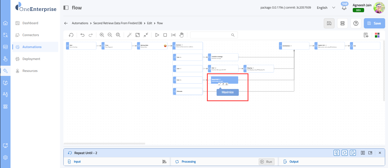Screen dimensions: 388x168
Task: Toggle the sidebar collapse icon beside flow
Action: tap(66, 8)
